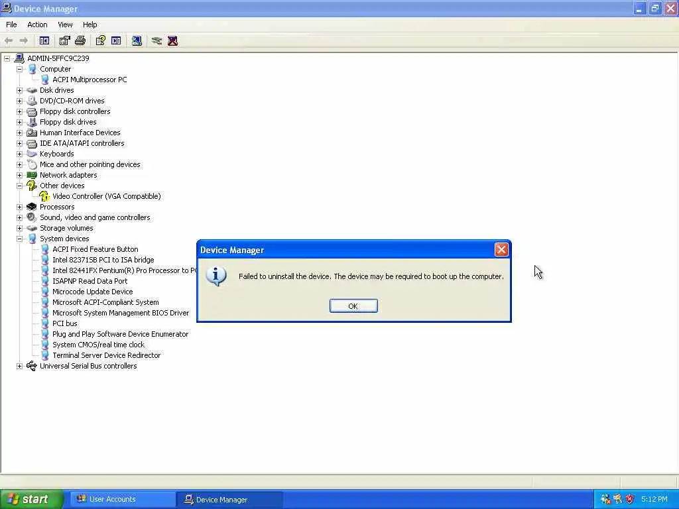Screen dimensions: 679x509
Task: Click the Video Controller warning icon
Action: [x=44, y=196]
